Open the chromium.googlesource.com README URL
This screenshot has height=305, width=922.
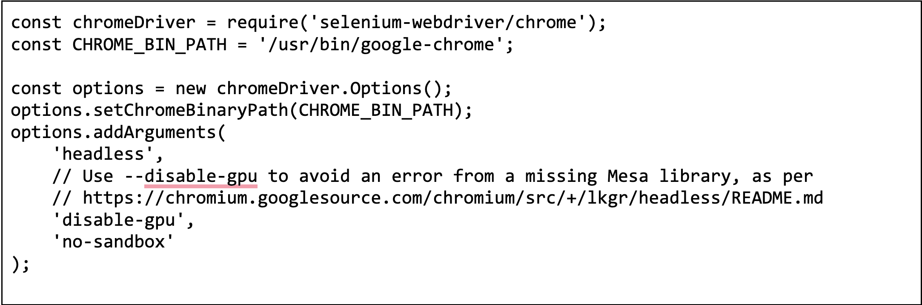coord(453,198)
